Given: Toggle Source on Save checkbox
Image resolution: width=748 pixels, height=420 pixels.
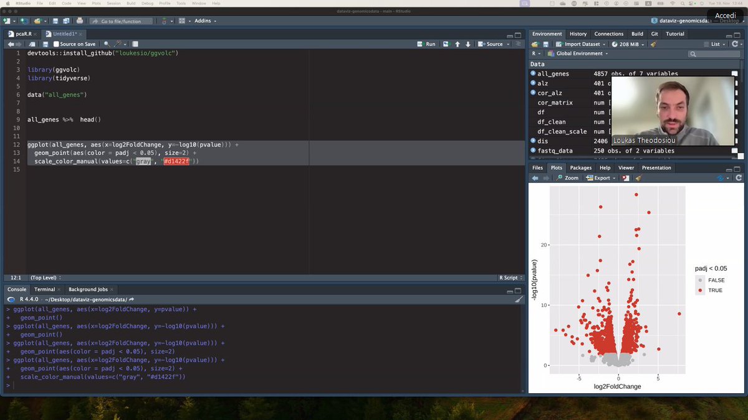Looking at the screenshot, I should [56, 44].
